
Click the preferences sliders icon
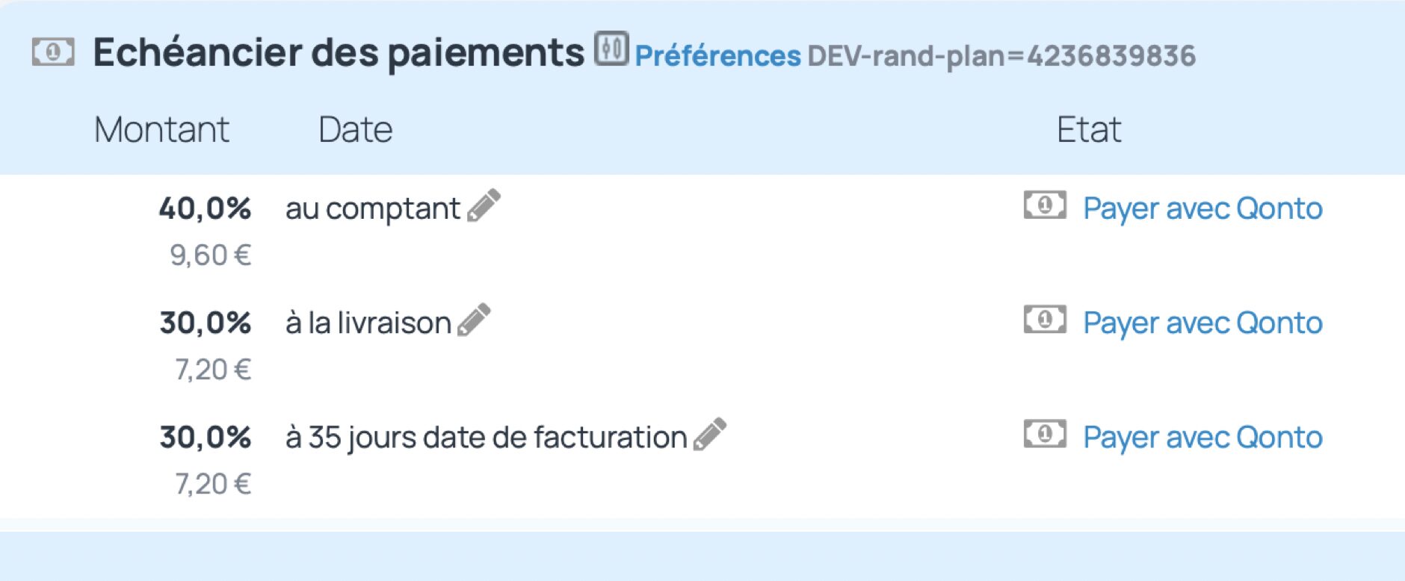(x=611, y=49)
